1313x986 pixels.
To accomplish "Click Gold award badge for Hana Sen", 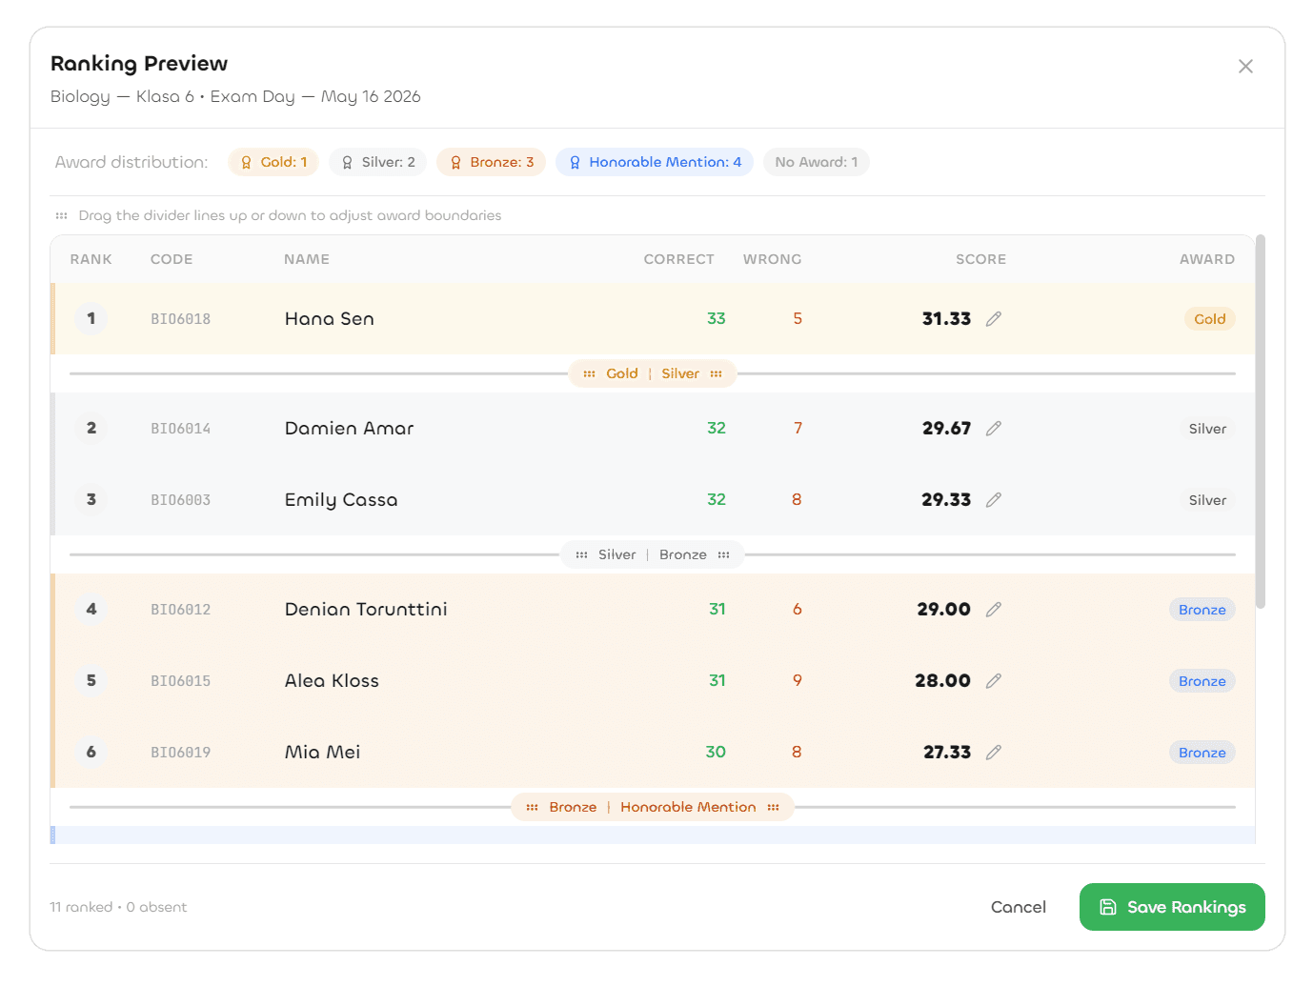I will [x=1210, y=319].
